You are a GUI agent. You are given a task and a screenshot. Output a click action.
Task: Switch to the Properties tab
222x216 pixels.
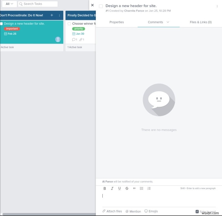117,22
